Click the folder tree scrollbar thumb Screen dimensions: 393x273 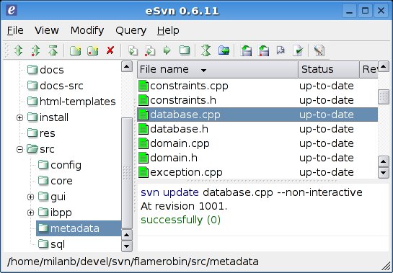click(127, 173)
